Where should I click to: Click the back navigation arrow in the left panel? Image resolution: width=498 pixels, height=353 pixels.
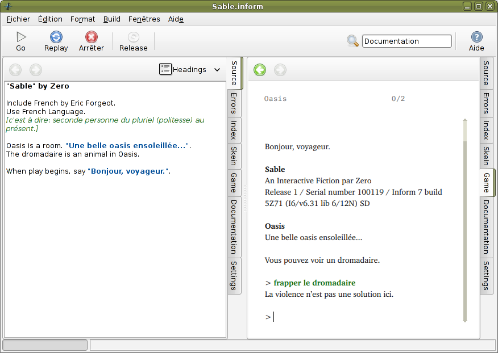pyautogui.click(x=15, y=70)
